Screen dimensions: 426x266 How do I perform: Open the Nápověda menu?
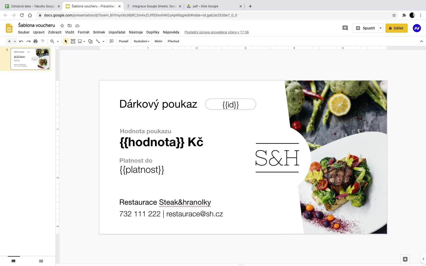[x=171, y=32]
